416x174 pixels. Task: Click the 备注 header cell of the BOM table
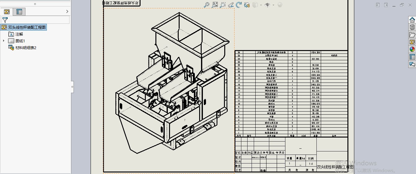pyautogui.click(x=334, y=135)
